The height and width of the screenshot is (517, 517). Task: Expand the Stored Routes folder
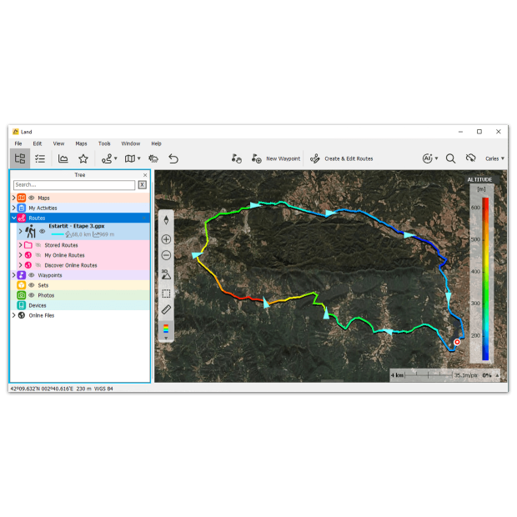coord(21,245)
